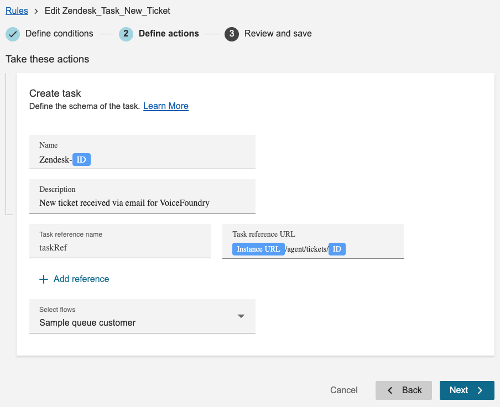Image resolution: width=500 pixels, height=407 pixels.
Task: Click the Zendesk- text in Name field
Action: (x=55, y=160)
